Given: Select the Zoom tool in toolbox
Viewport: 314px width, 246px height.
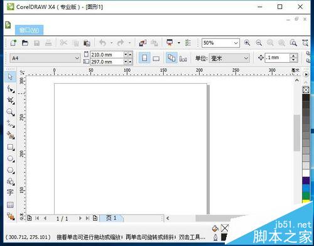Looking at the screenshot, I should point(10,112).
